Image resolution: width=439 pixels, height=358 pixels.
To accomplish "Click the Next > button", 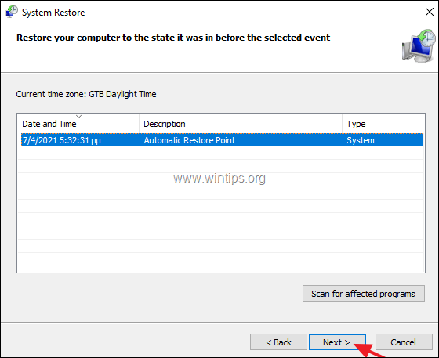I will pyautogui.click(x=337, y=342).
